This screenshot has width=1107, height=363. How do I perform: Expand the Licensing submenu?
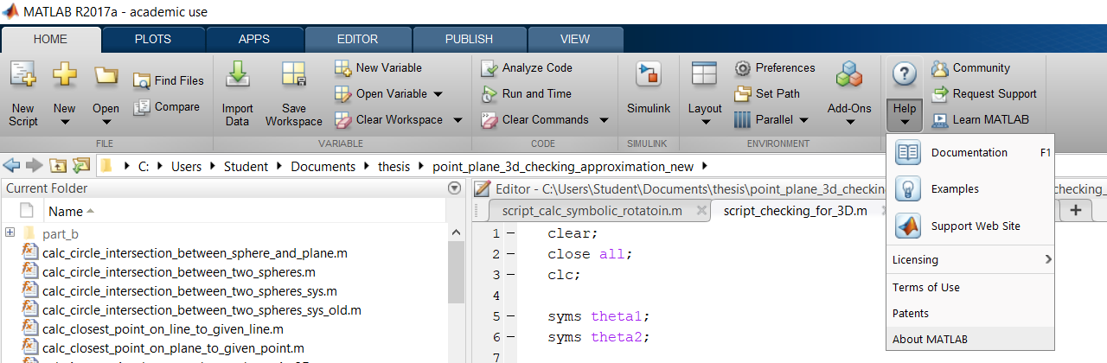tap(970, 259)
